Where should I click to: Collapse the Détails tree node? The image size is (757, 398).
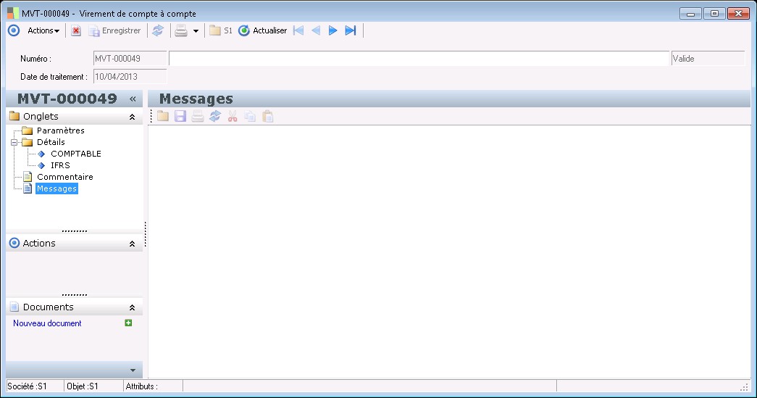[x=14, y=143]
